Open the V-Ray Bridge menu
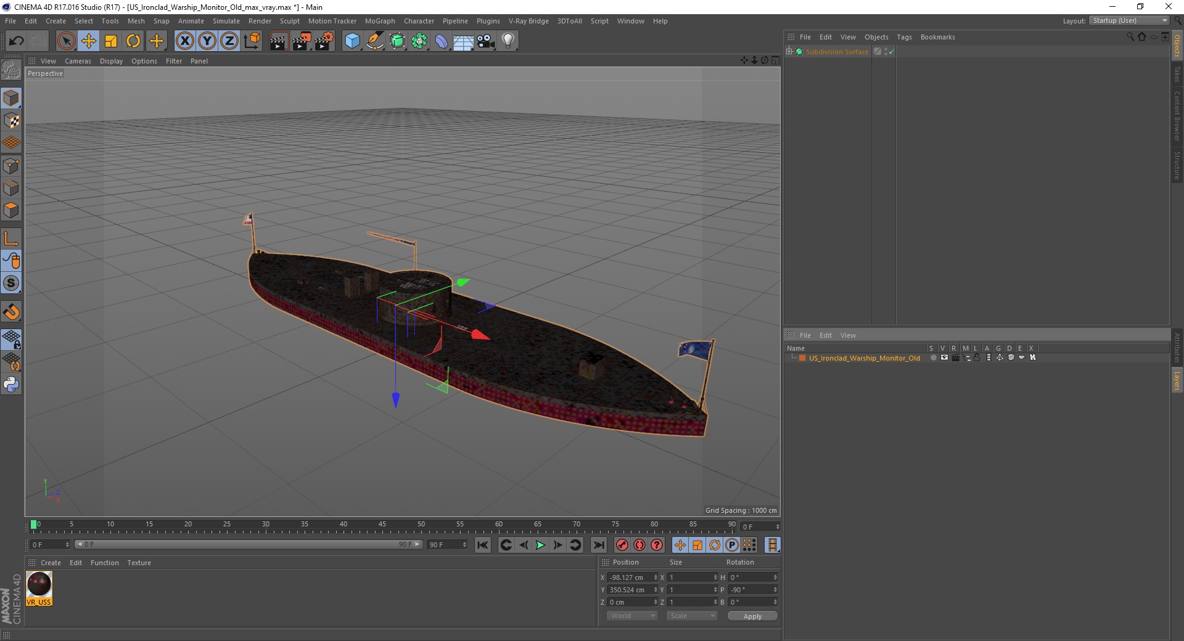The width and height of the screenshot is (1184, 641). coord(528,21)
